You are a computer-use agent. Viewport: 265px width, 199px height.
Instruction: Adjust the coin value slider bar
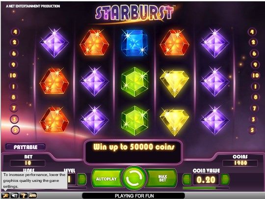pyautogui.click(x=206, y=188)
